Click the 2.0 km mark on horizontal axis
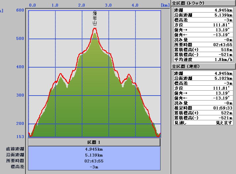Viewport: 236px width, 174px height. [81, 5]
